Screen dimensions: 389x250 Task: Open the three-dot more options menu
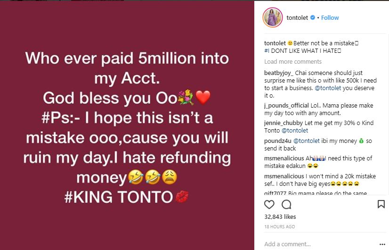(x=382, y=244)
